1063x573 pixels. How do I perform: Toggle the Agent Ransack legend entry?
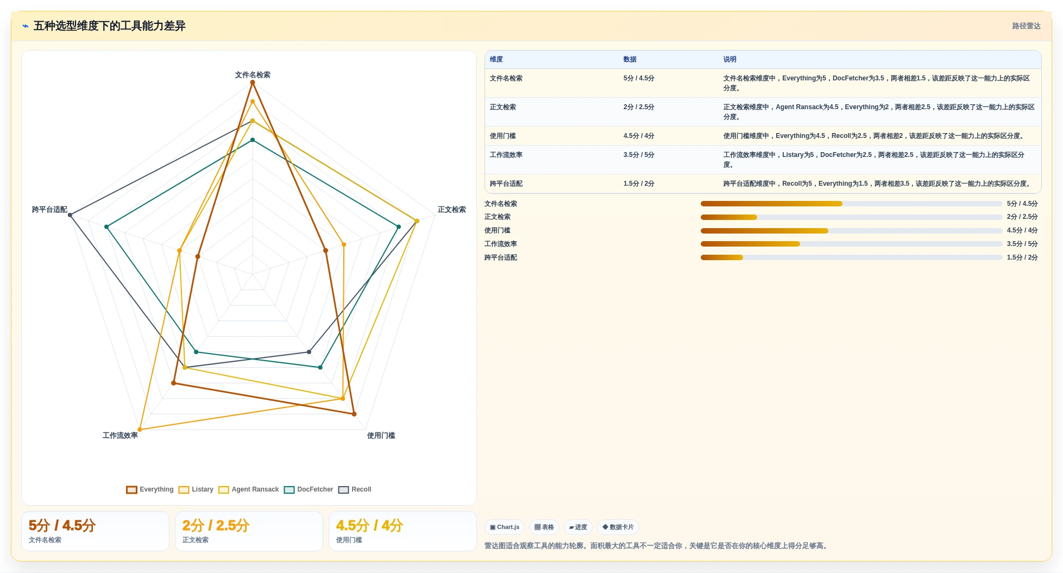pos(249,489)
